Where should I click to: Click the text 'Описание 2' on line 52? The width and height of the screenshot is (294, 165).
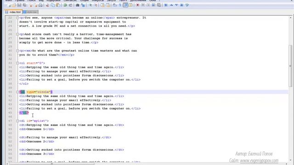[36, 142]
